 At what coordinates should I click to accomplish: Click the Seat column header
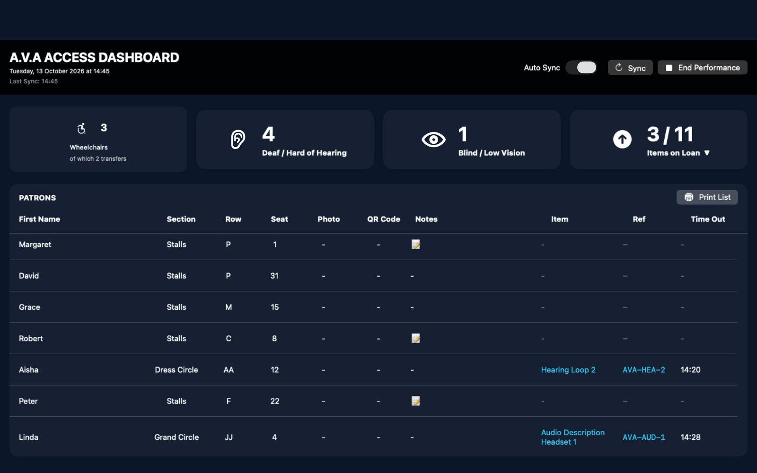coord(279,219)
